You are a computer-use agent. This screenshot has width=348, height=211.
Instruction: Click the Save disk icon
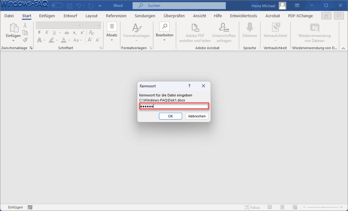coord(69,5)
